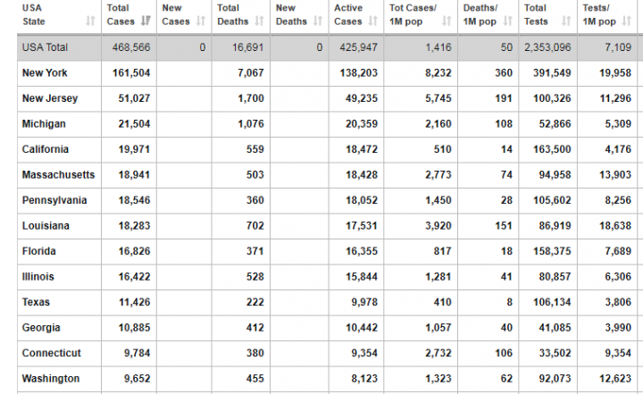Sort table by Total Tests arrows
This screenshot has height=394, width=643.
pyautogui.click(x=566, y=21)
